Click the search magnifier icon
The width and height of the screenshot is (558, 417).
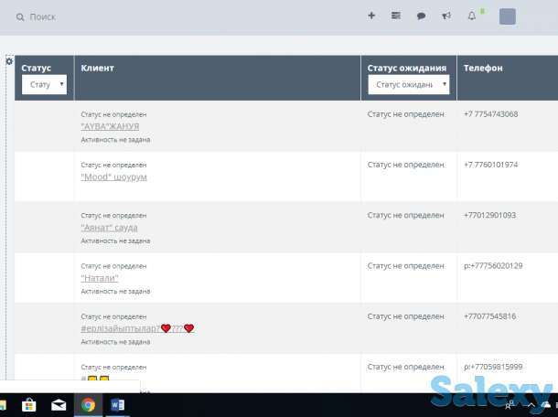click(20, 17)
